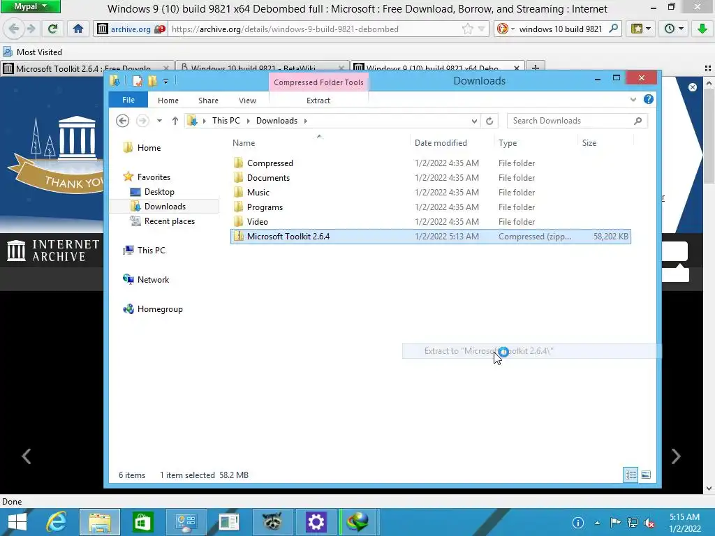Screen dimensions: 715x536
Task: Open address bar history dropdown in Explorer
Action: pos(474,121)
